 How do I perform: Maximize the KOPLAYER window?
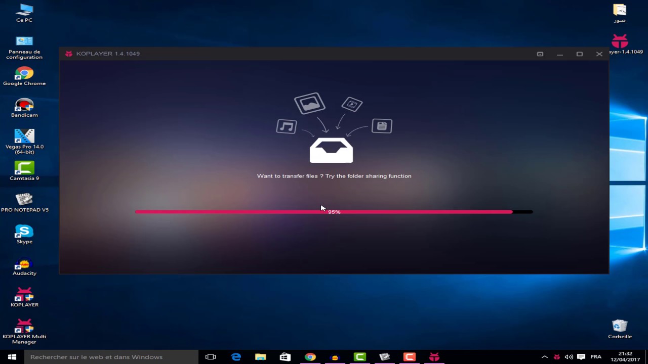coord(580,54)
